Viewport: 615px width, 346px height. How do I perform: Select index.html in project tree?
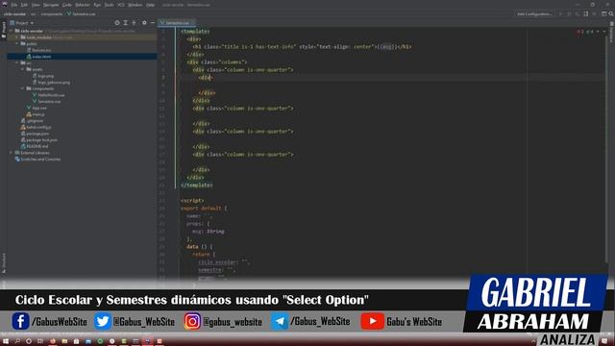point(38,57)
